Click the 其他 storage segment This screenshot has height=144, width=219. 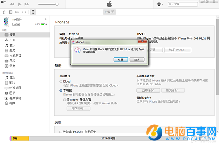point(20,139)
